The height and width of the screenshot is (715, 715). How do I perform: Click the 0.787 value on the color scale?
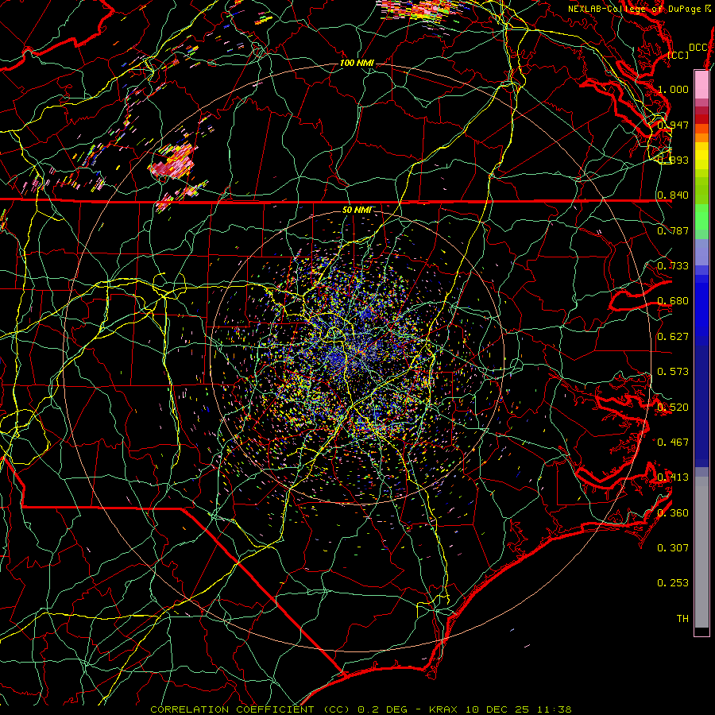point(673,230)
